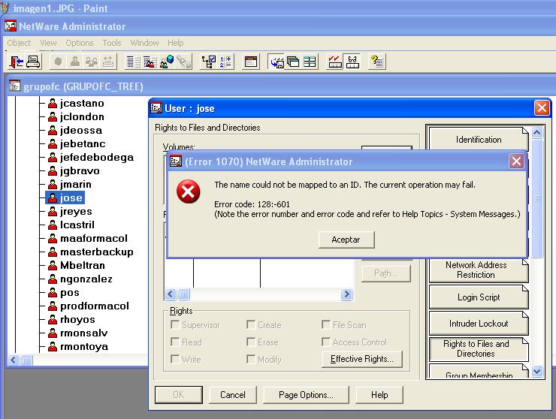Open the Help menu in menu bar
556x419 pixels.
176,43
